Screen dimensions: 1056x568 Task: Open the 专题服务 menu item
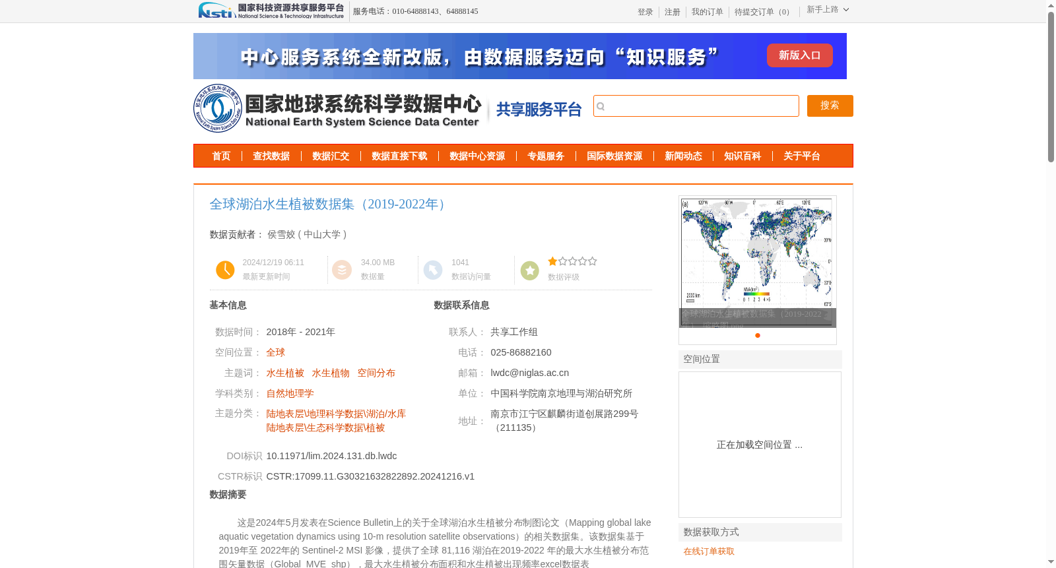click(x=546, y=156)
